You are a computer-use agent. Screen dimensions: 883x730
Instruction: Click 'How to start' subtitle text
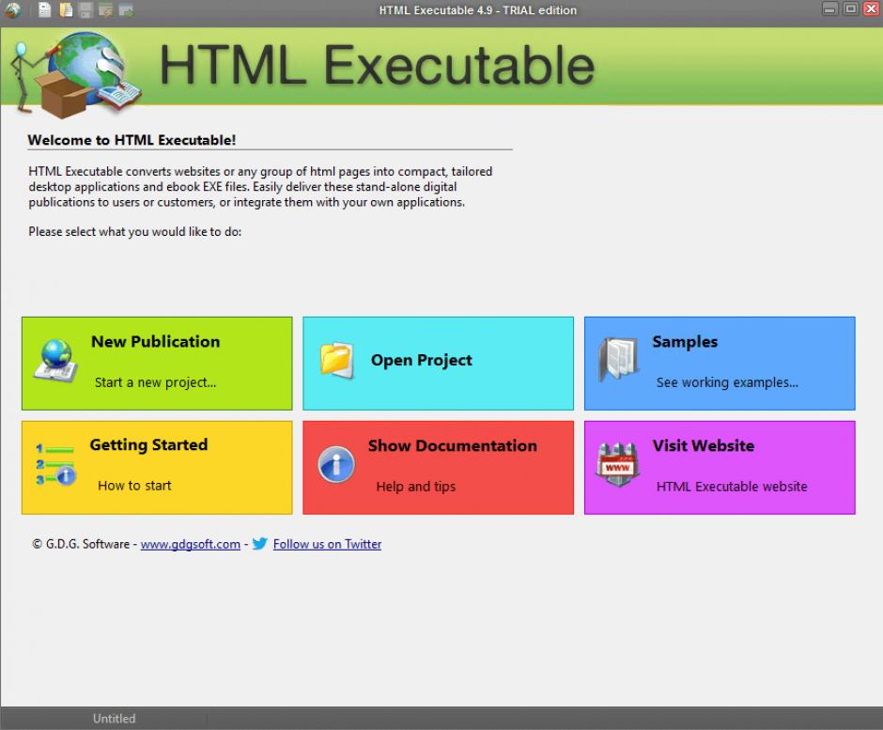134,486
